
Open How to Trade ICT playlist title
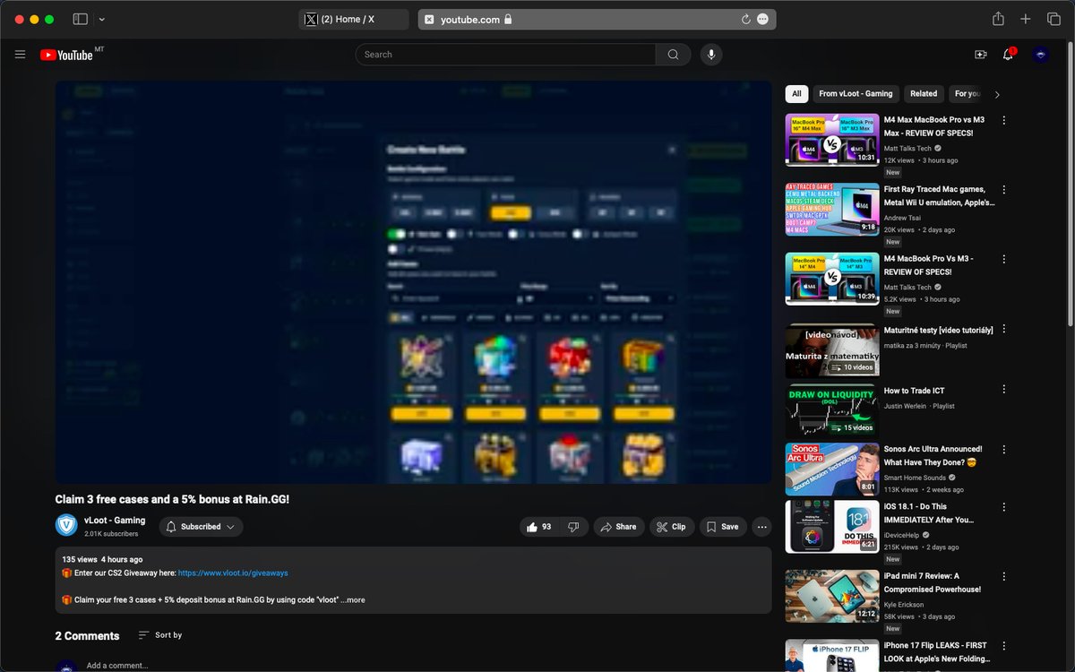914,391
